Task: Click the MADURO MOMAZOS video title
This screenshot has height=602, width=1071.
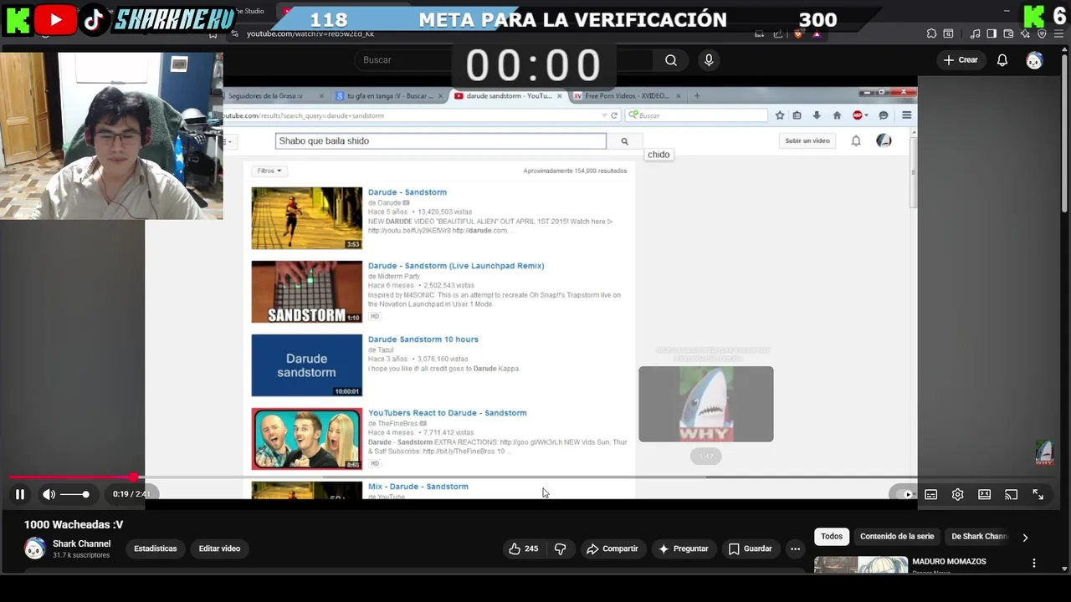Action: 949,562
